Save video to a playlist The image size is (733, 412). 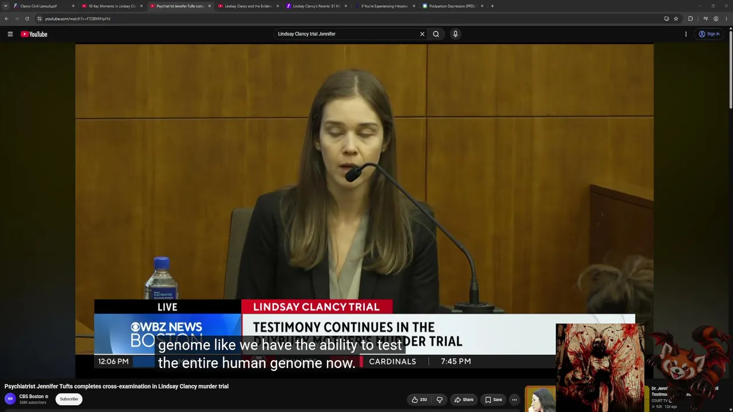pos(494,399)
